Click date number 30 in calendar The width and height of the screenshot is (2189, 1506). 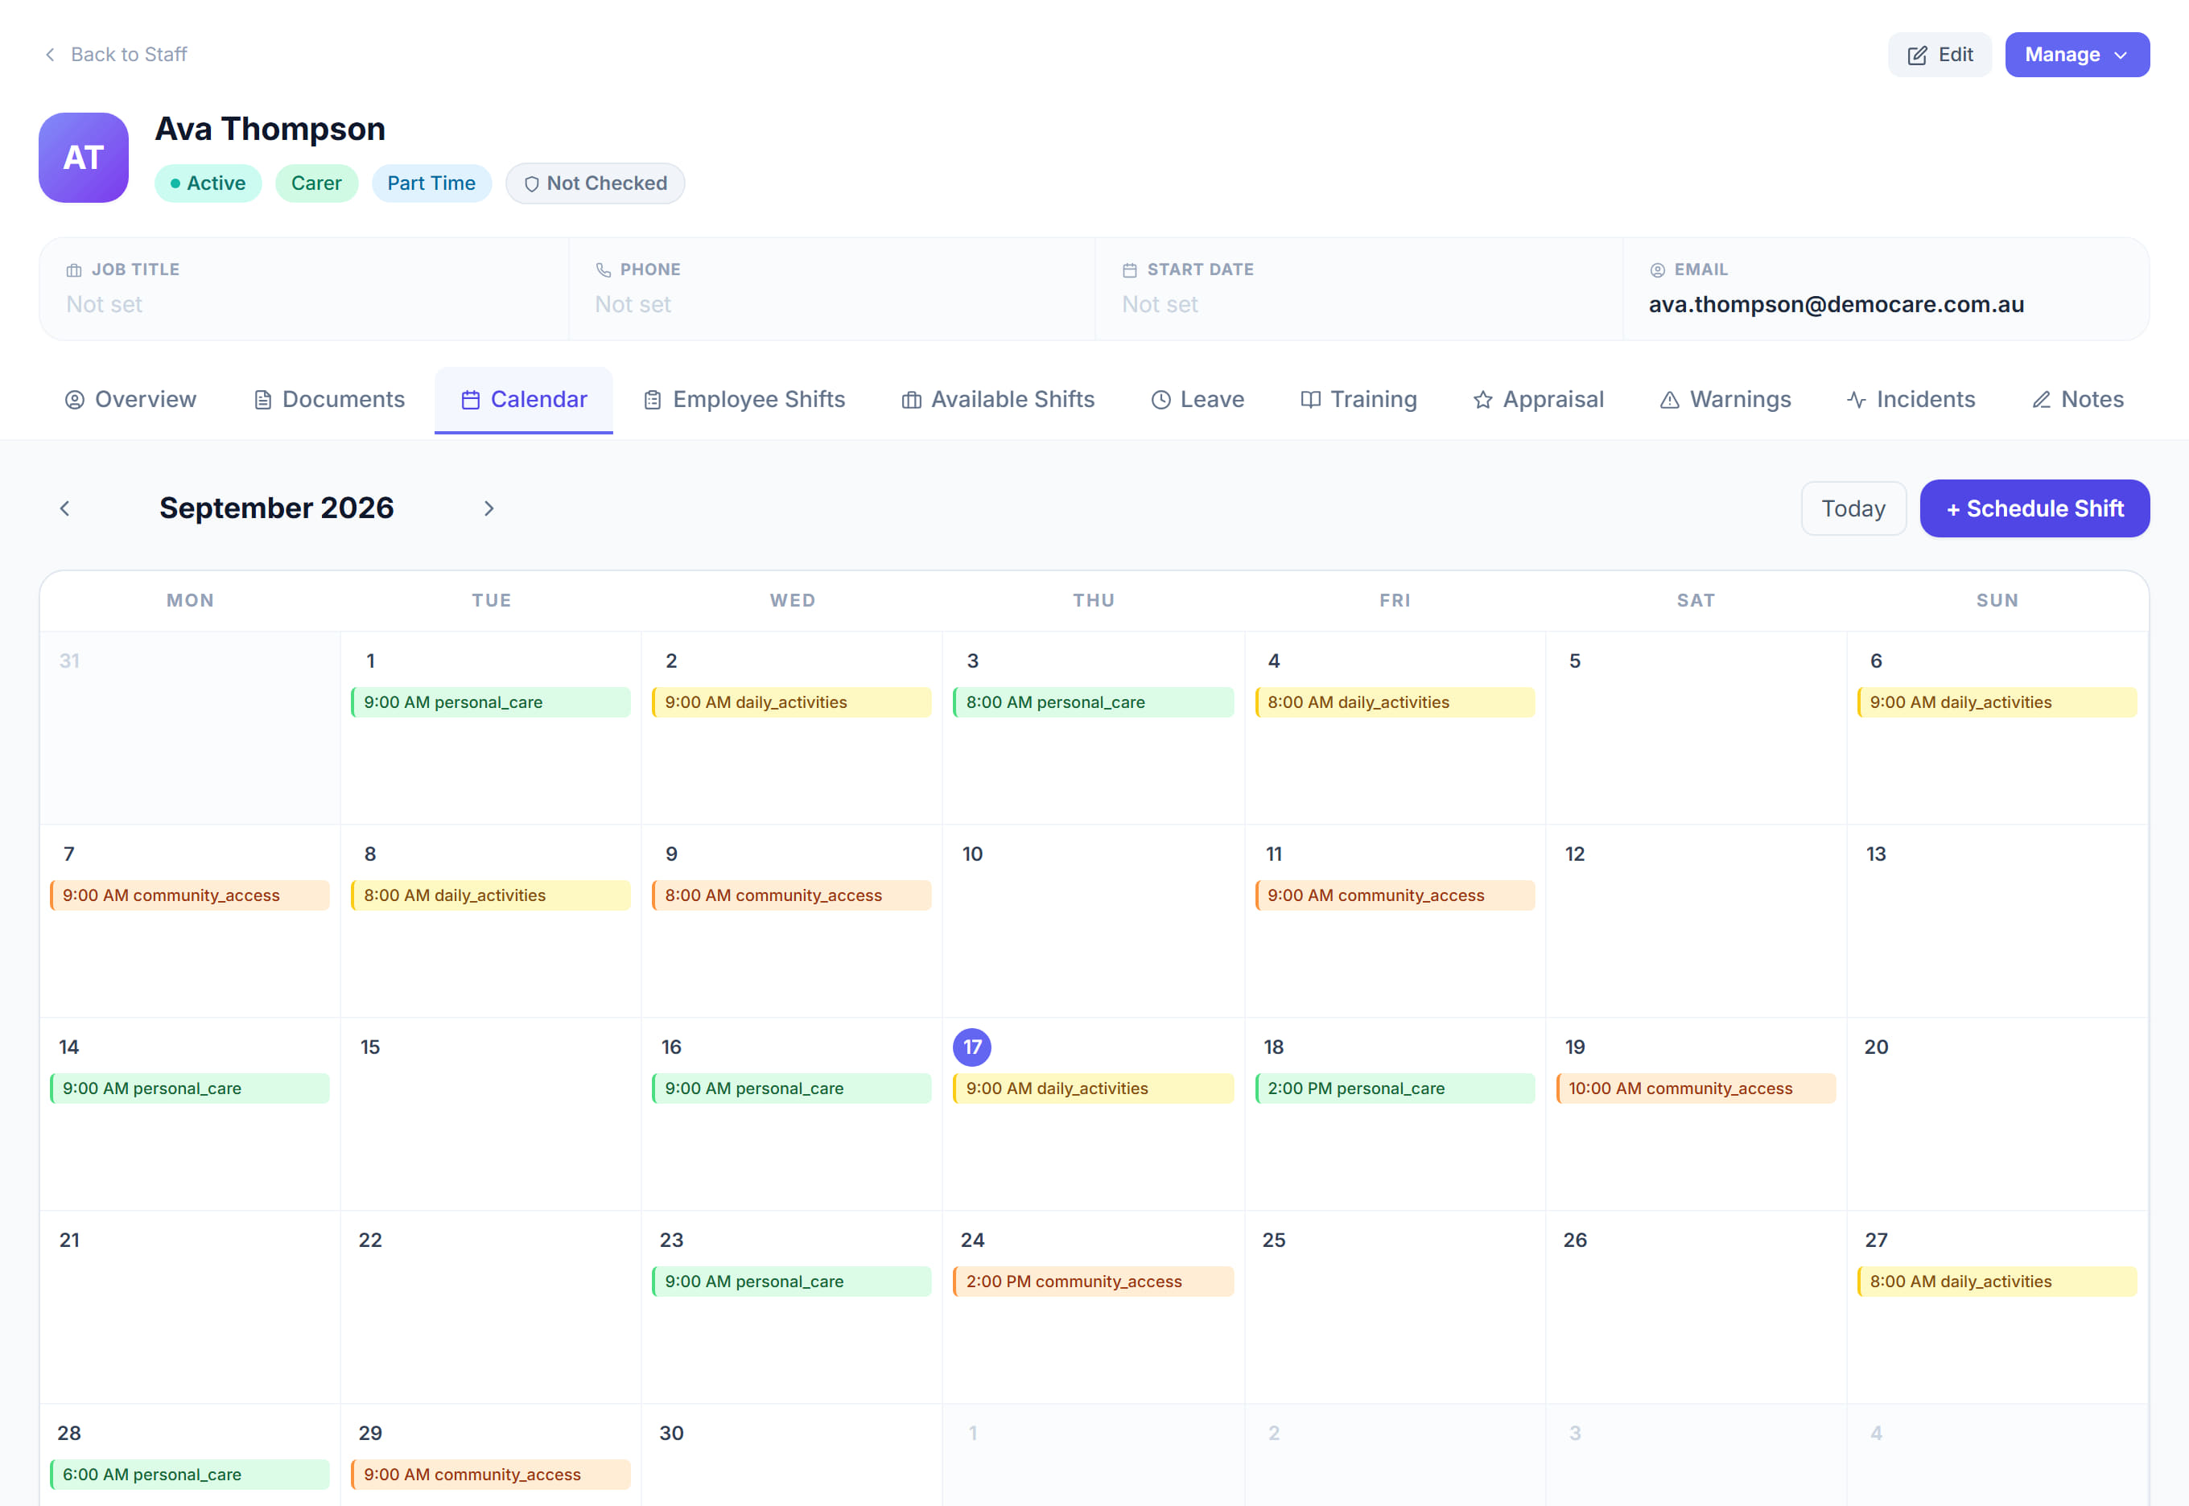click(x=671, y=1434)
